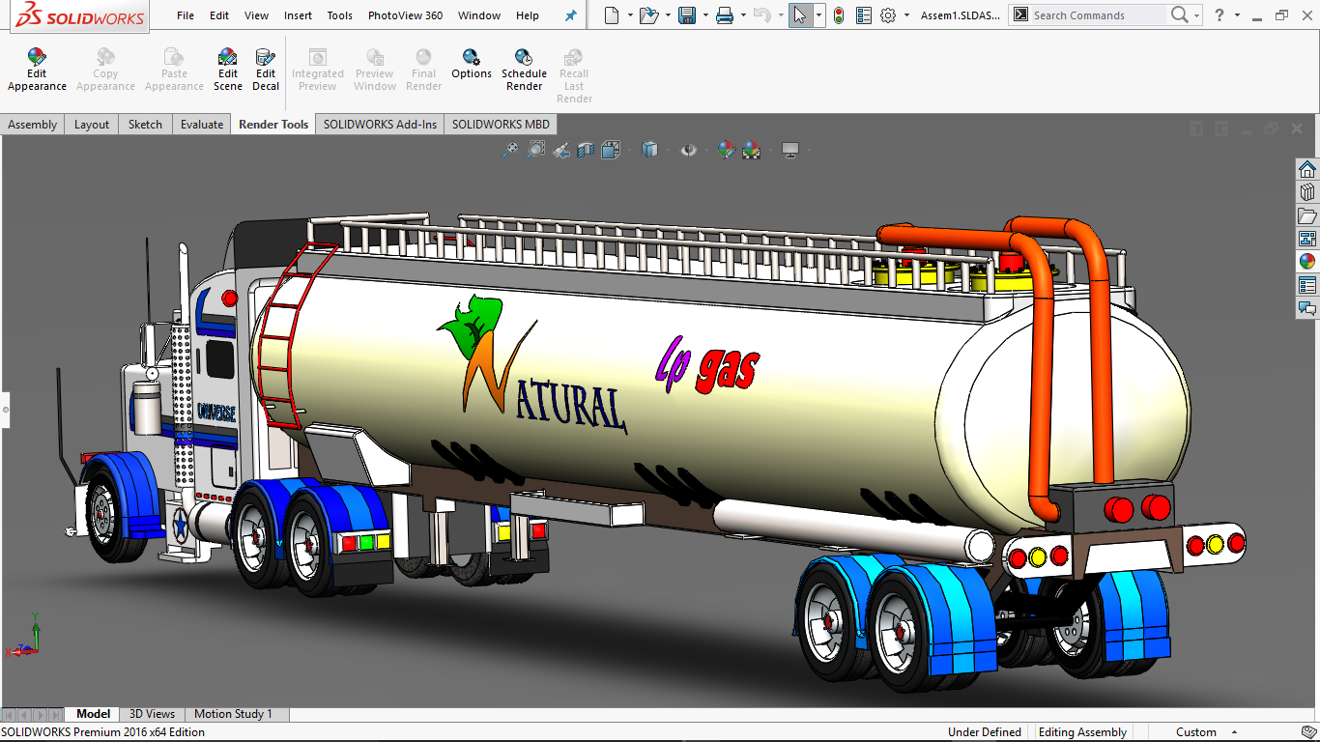
Task: Expand the Save dropdown arrow
Action: click(705, 15)
